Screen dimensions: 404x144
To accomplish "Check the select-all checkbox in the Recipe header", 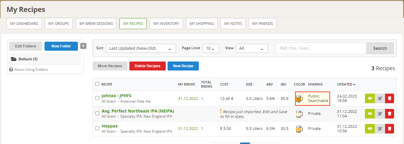I will click(97, 84).
